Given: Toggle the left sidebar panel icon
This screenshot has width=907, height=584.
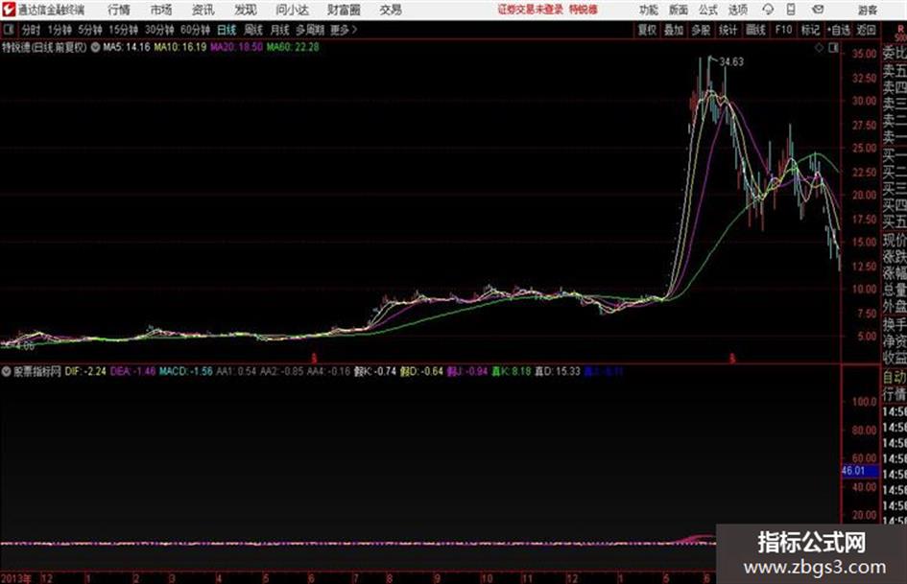Looking at the screenshot, I should pos(9,30).
